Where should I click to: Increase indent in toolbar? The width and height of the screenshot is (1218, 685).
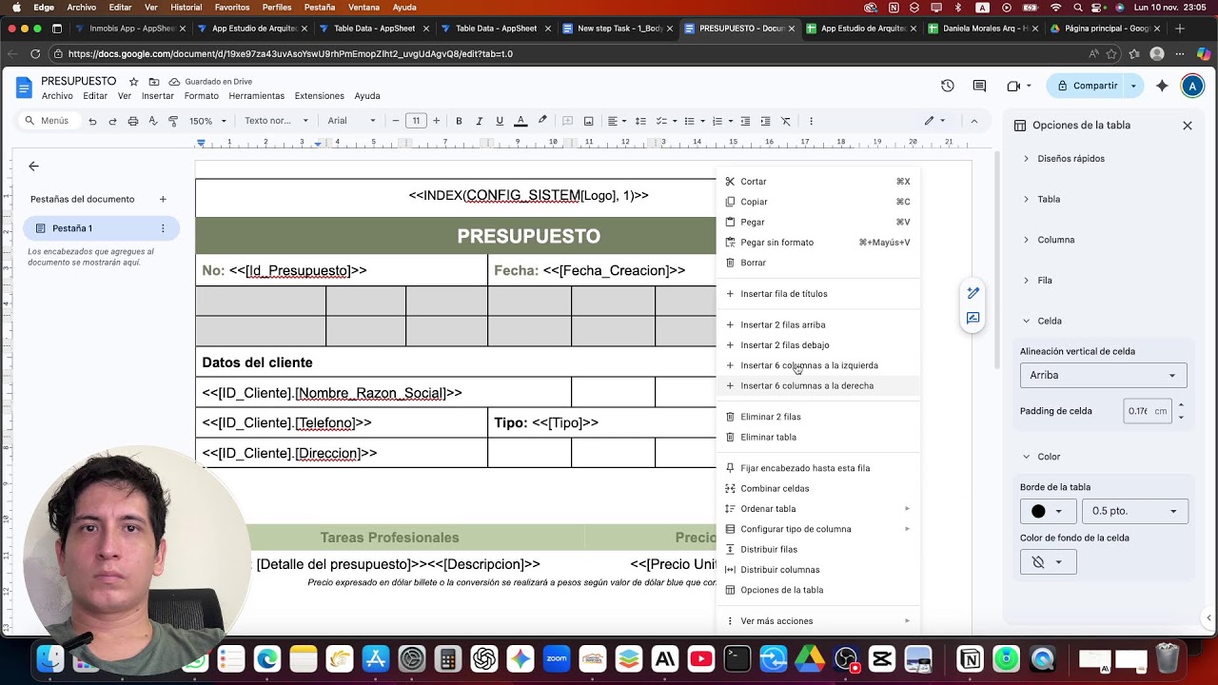pos(765,121)
